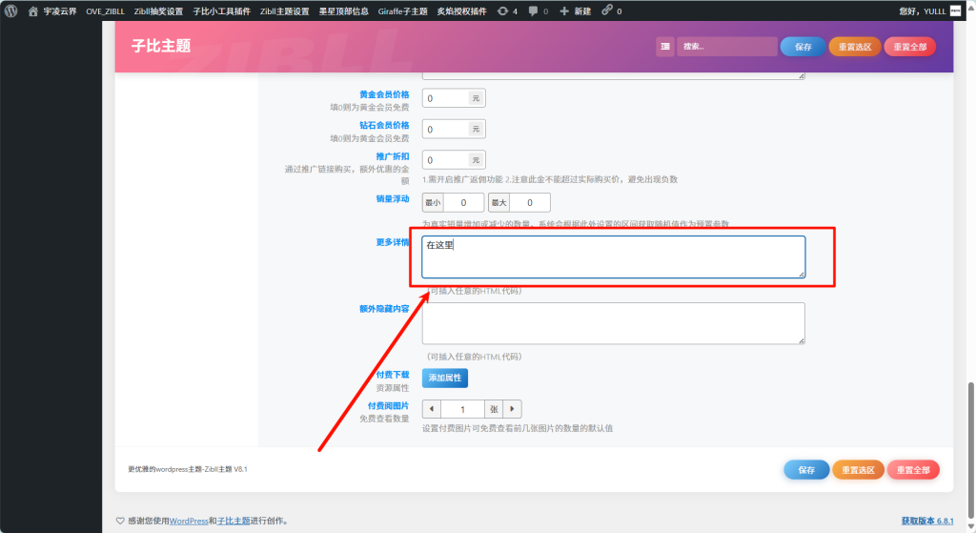The height and width of the screenshot is (533, 976).
Task: Open 子比小工具插件 menu
Action: click(221, 11)
